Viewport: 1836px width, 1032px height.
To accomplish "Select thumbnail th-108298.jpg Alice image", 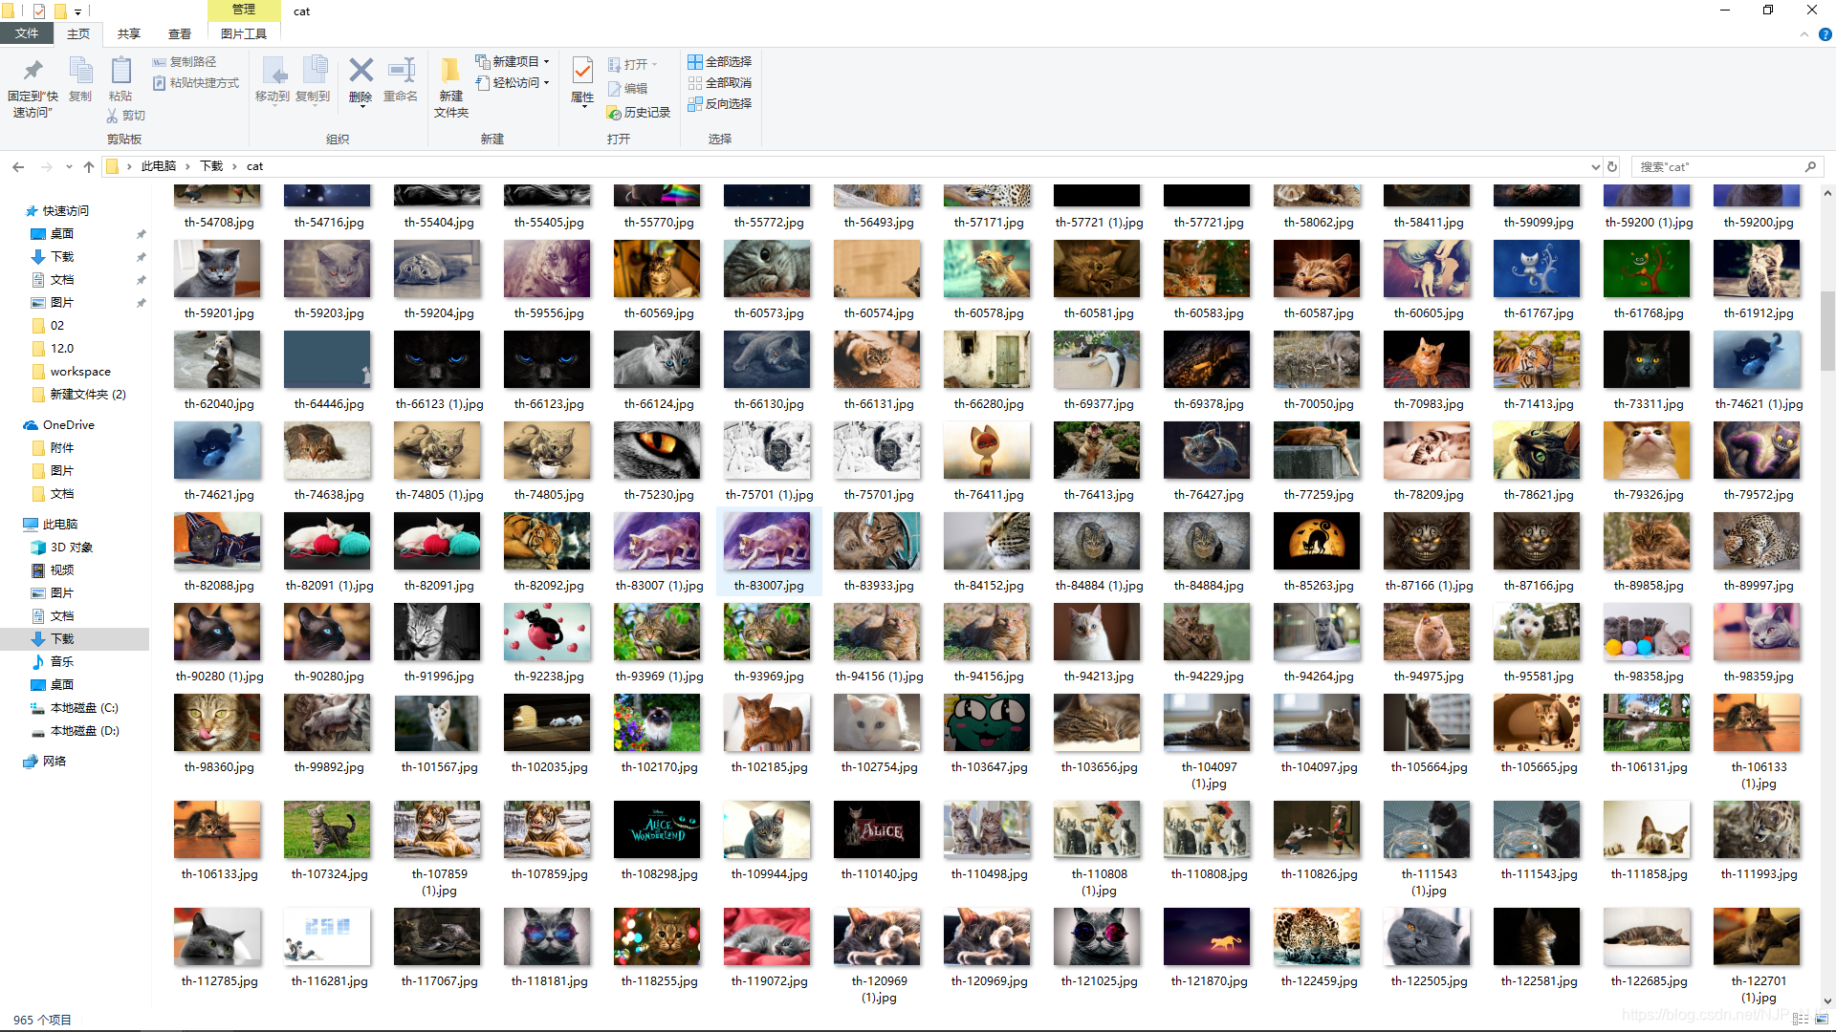I will tap(658, 829).
